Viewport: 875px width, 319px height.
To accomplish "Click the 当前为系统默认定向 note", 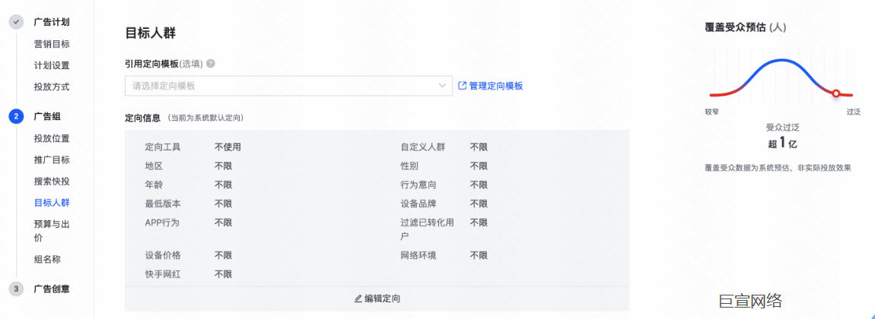I will tap(207, 118).
